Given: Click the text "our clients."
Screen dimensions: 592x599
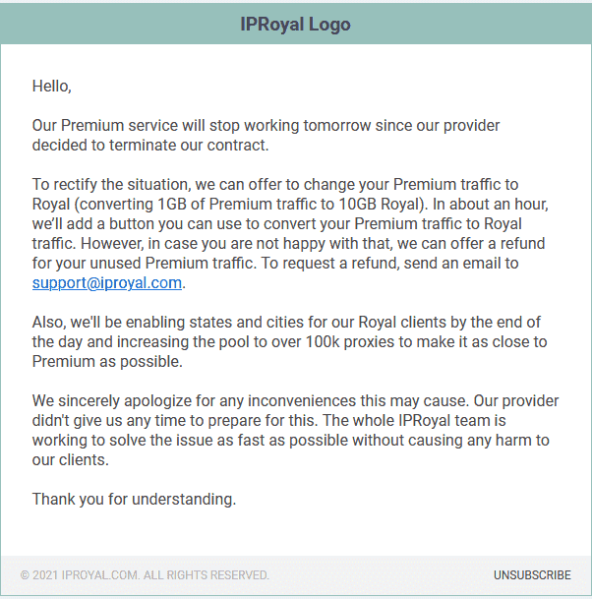Looking at the screenshot, I should [71, 460].
